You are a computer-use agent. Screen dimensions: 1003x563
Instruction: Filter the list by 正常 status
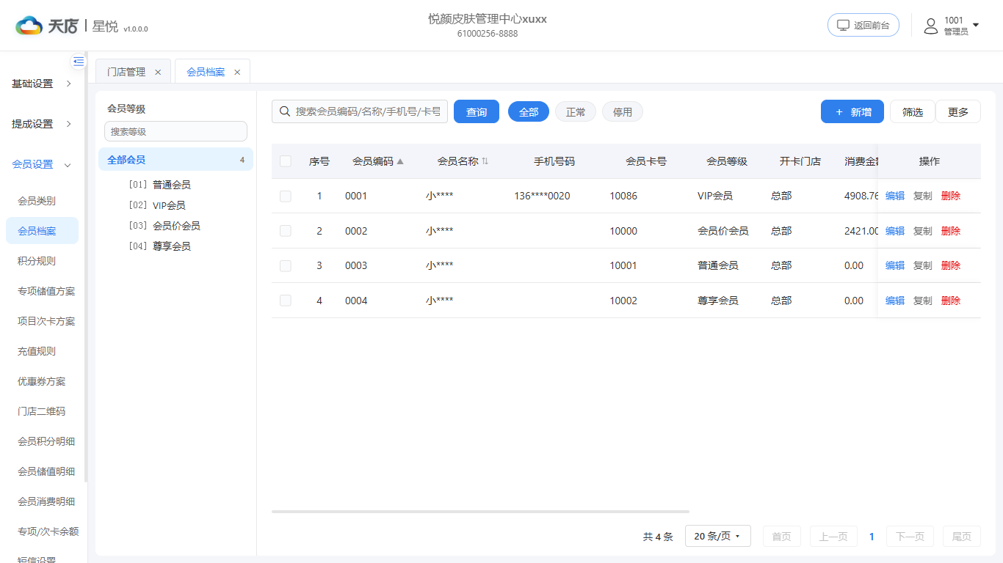coord(576,111)
